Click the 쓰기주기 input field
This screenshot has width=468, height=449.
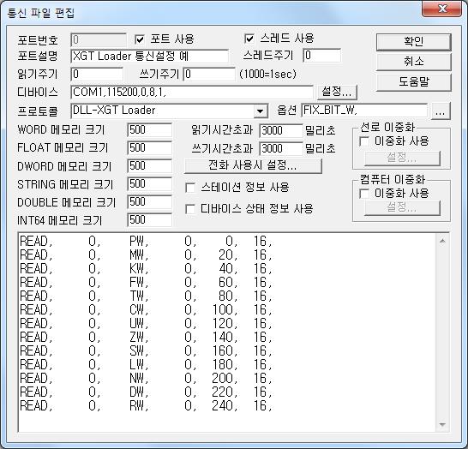point(209,75)
